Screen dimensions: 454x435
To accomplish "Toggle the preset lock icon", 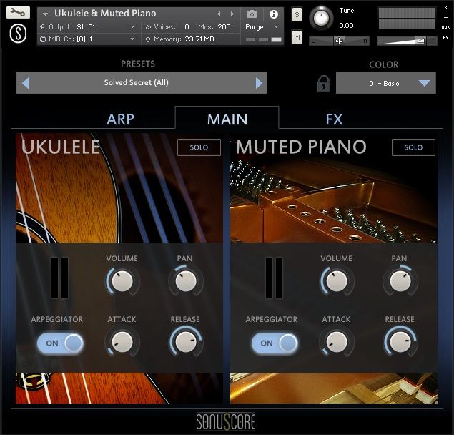I will [x=323, y=84].
